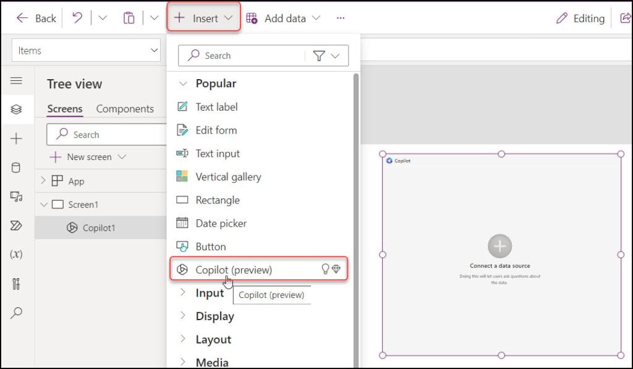Collapse the Popular section
Viewport: 633px width, 369px height.
point(183,83)
